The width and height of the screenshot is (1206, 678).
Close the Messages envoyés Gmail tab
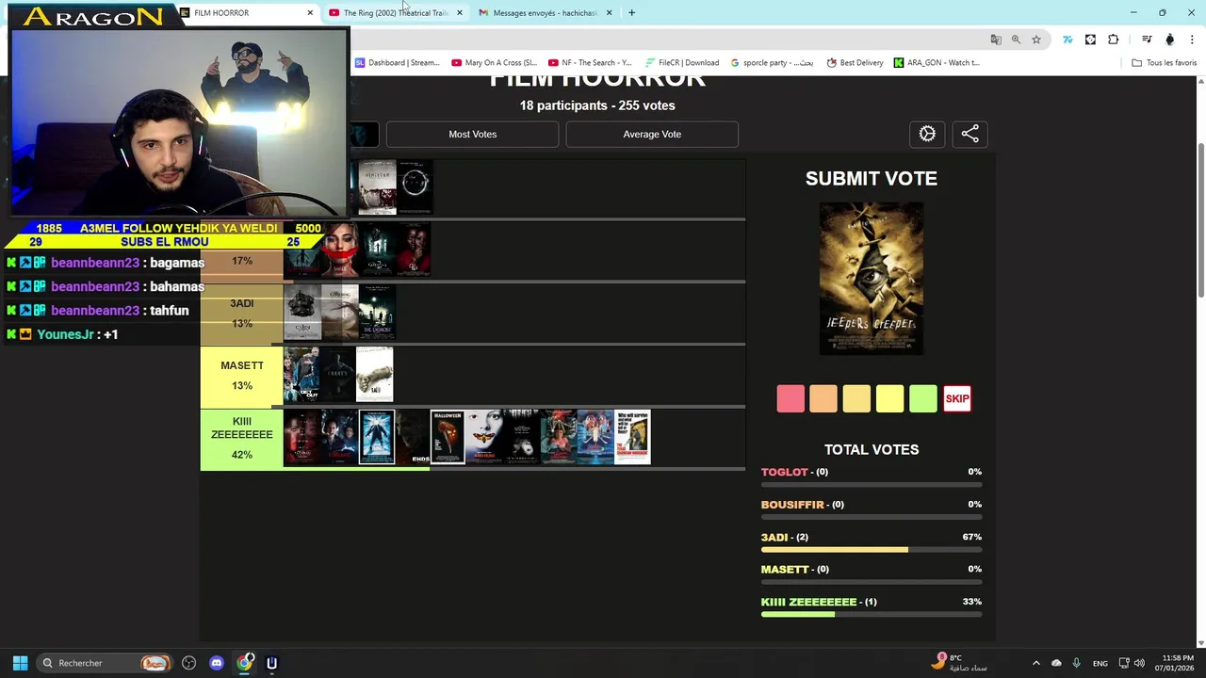[x=609, y=12]
